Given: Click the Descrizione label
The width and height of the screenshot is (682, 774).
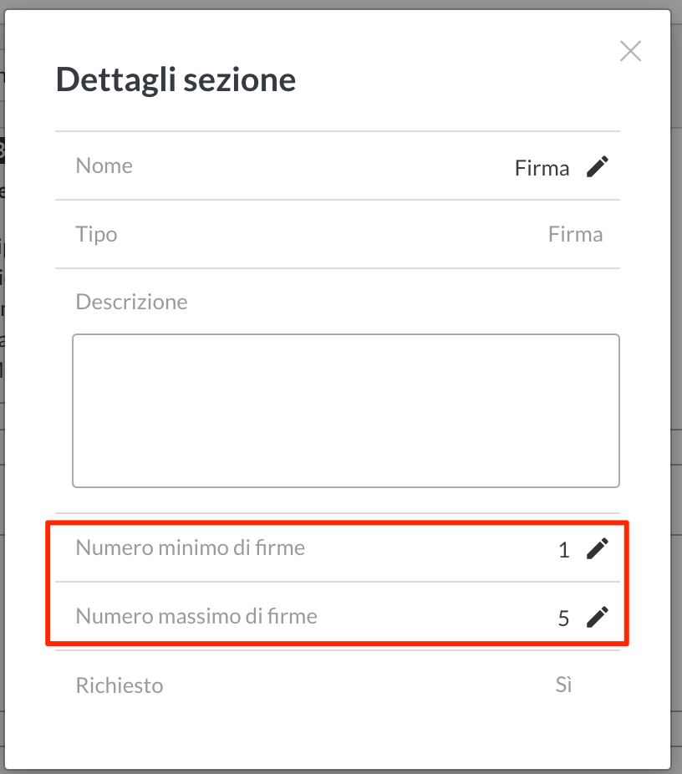Looking at the screenshot, I should point(131,302).
